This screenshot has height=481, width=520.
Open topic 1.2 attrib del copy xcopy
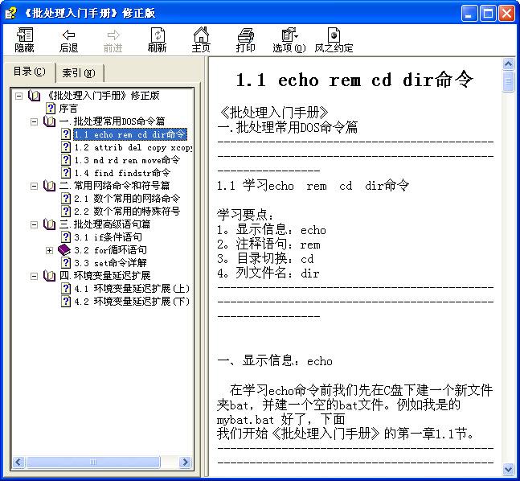point(133,147)
